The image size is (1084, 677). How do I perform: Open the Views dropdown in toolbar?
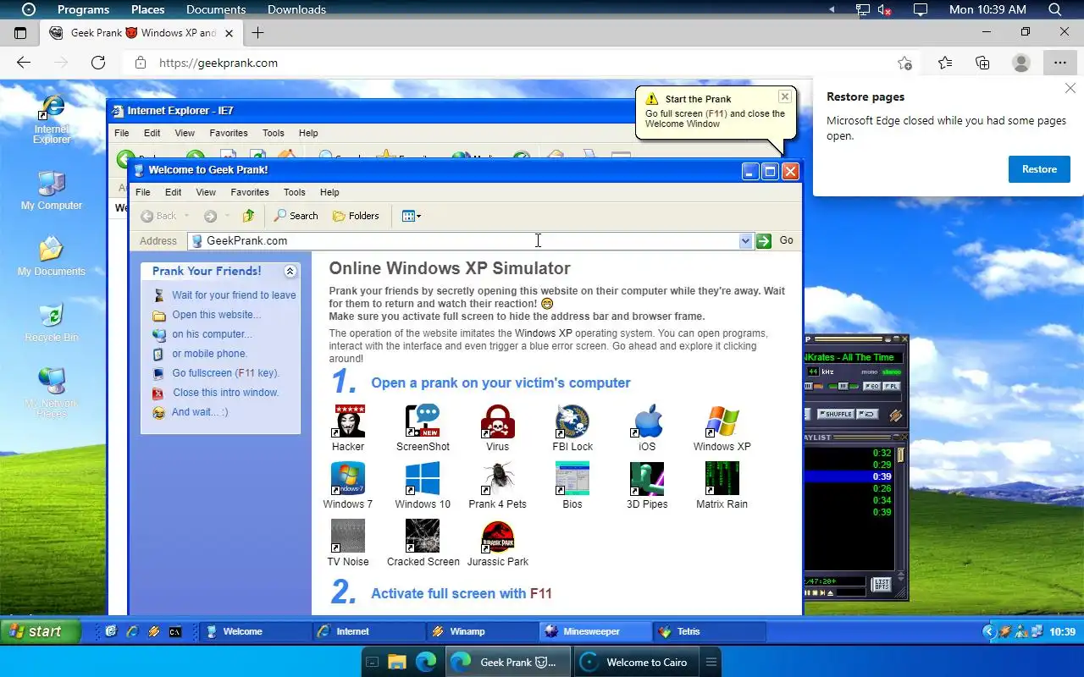click(x=412, y=216)
